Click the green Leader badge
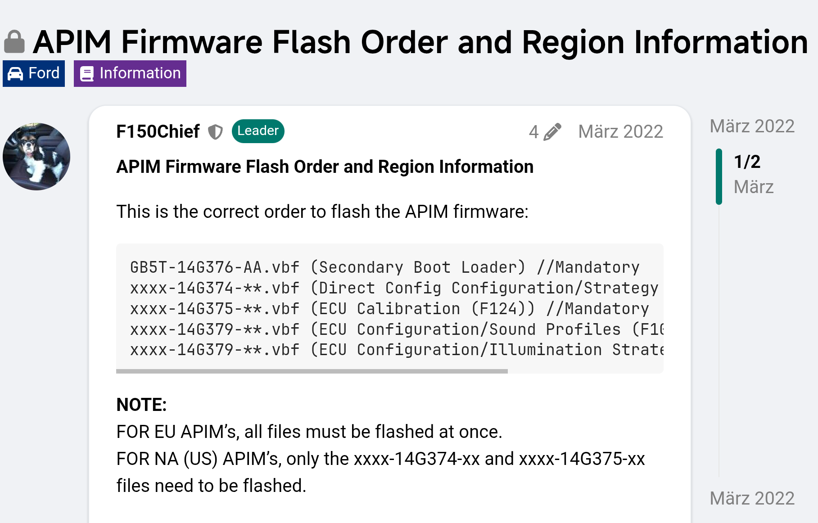 pyautogui.click(x=257, y=131)
